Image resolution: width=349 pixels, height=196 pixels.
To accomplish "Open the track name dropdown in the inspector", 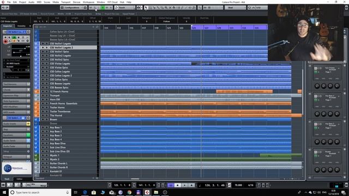I will (x=16, y=32).
